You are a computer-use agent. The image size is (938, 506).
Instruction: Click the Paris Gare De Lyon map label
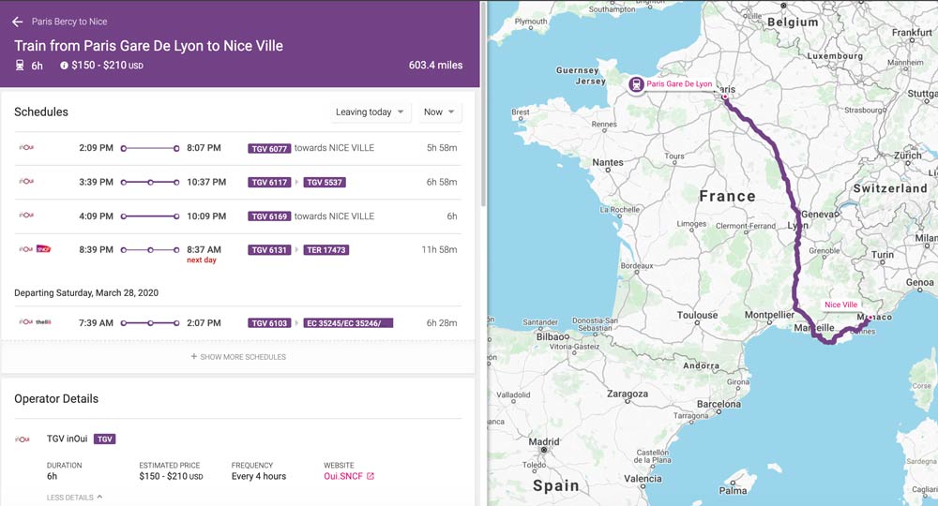click(679, 83)
